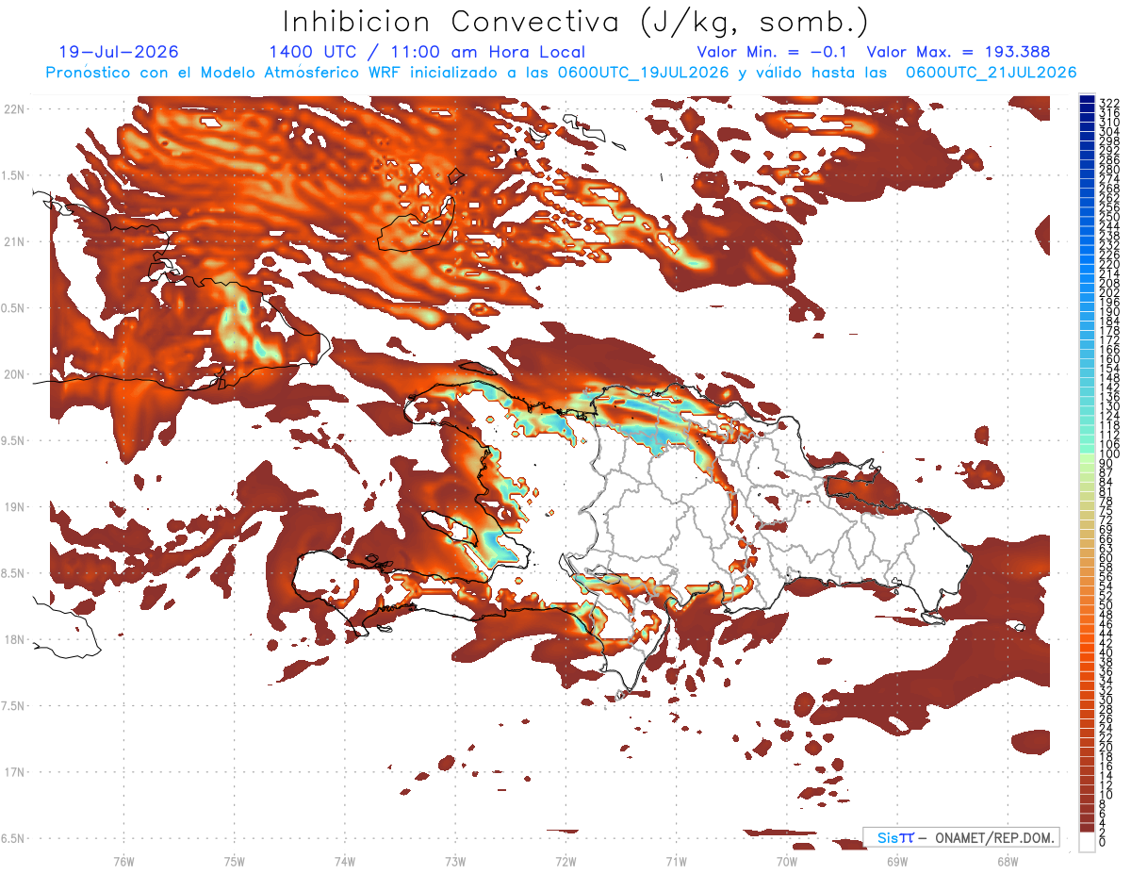Image resolution: width=1131 pixels, height=874 pixels.
Task: Click the '68W' longitude label
Action: 1008,860
